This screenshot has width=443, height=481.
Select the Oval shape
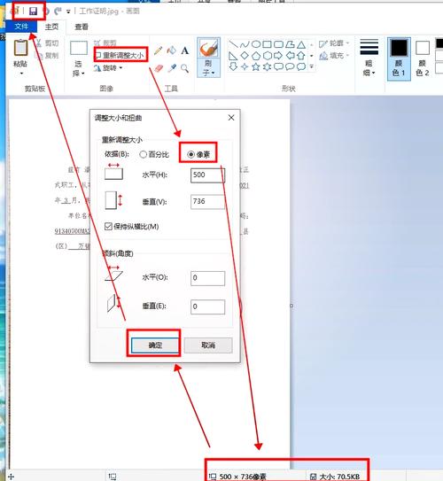256,44
